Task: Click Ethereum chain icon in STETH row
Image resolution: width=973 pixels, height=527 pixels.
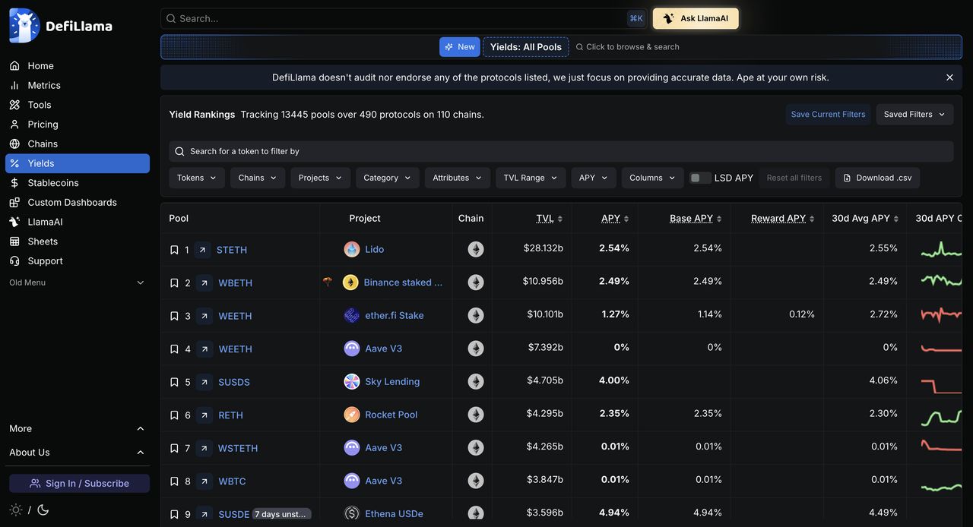Action: click(x=476, y=249)
